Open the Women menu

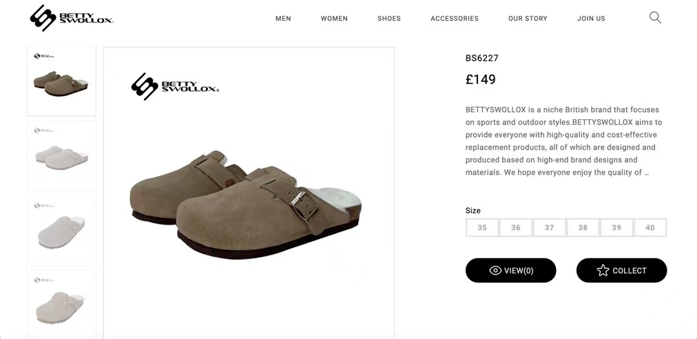tap(334, 19)
